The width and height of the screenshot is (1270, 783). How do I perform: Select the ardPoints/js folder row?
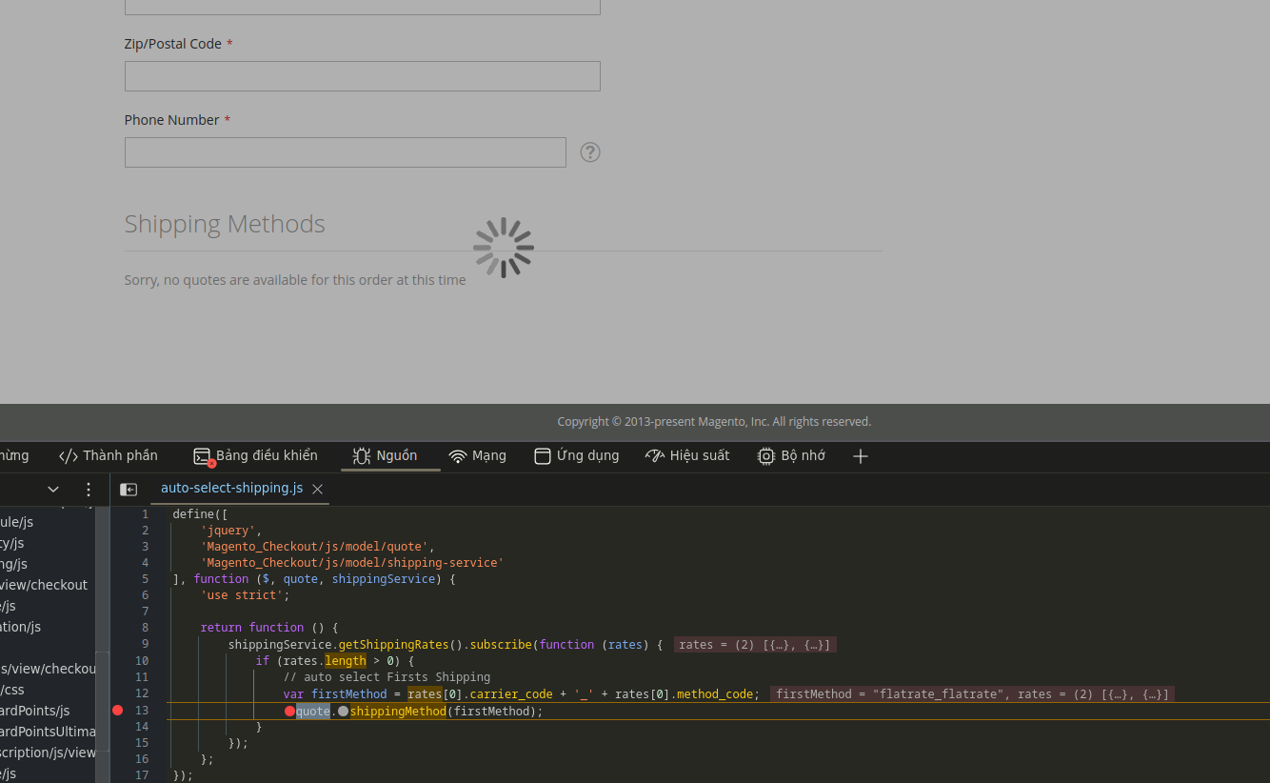click(35, 711)
